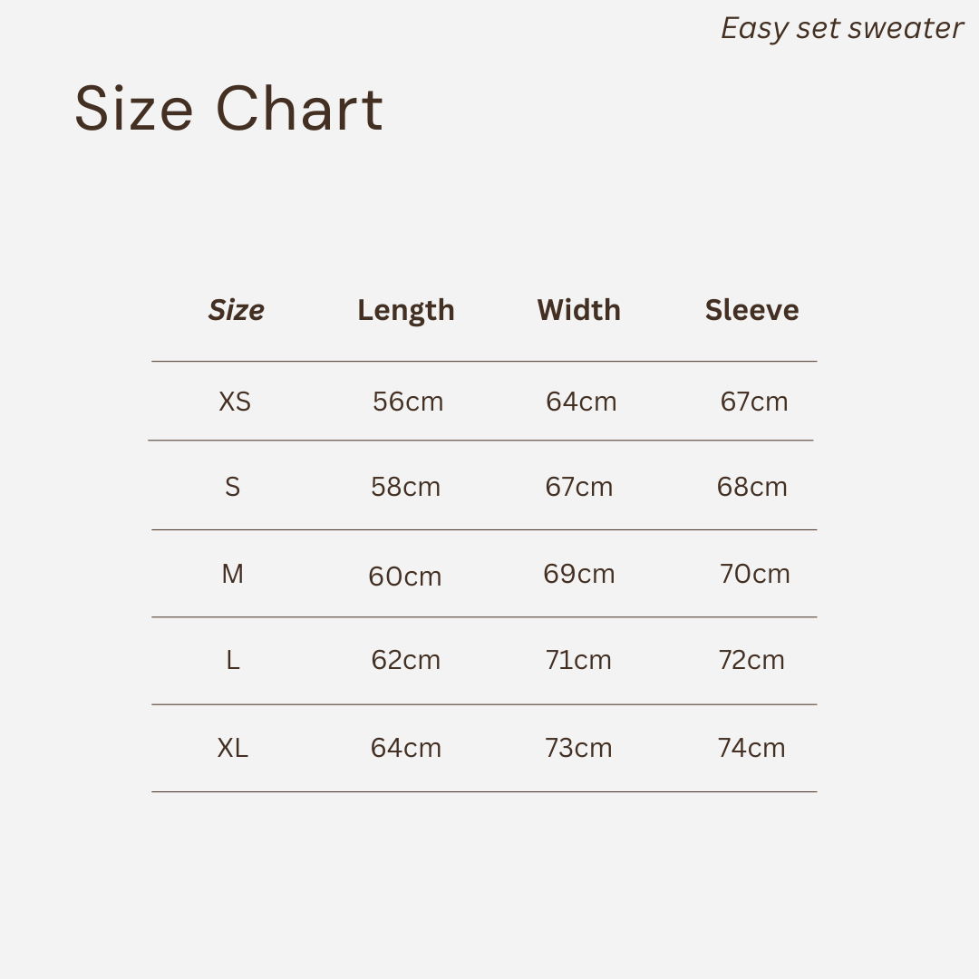The image size is (979, 979).
Task: Click the Easy set sweater label
Action: click(841, 29)
